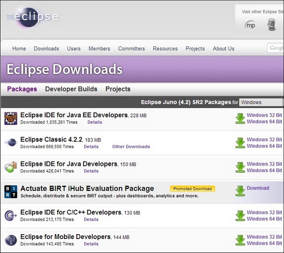The height and width of the screenshot is (253, 284).
Task: View Details for C/C++ Developers
Action: (x=91, y=219)
